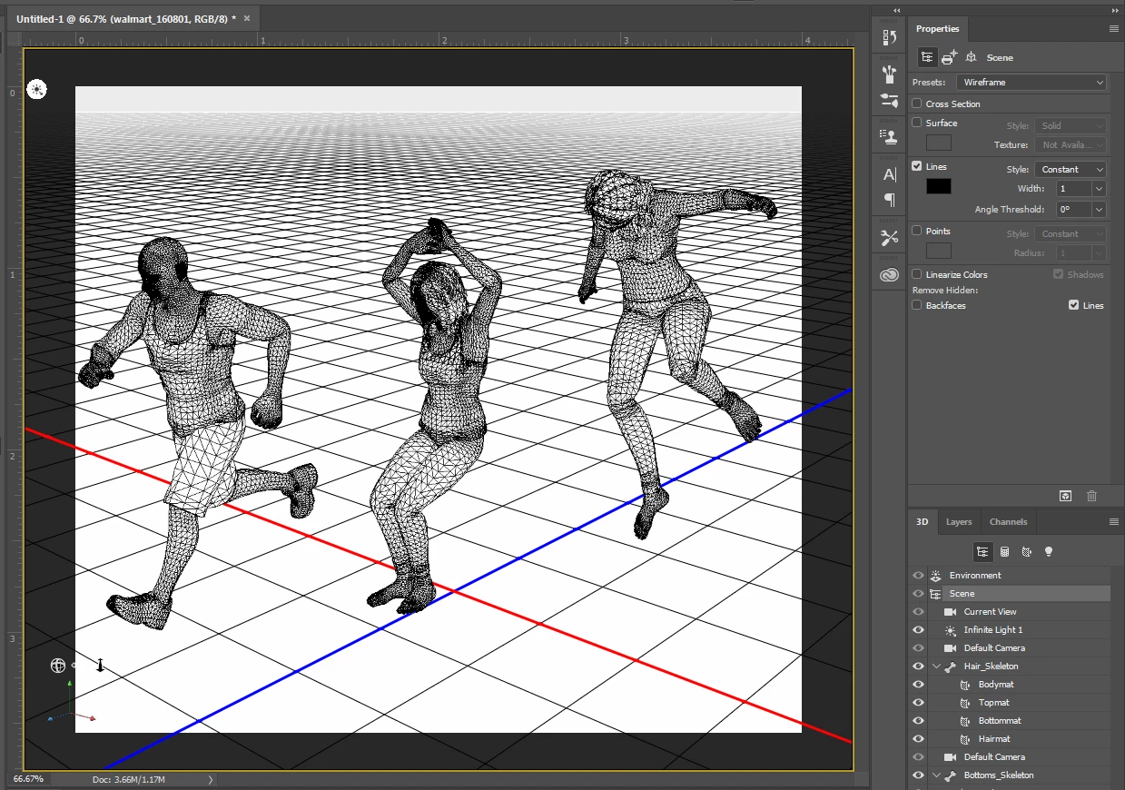This screenshot has height=790, width=1125.
Task: Open the Lines Width dropdown arrow
Action: (1100, 189)
